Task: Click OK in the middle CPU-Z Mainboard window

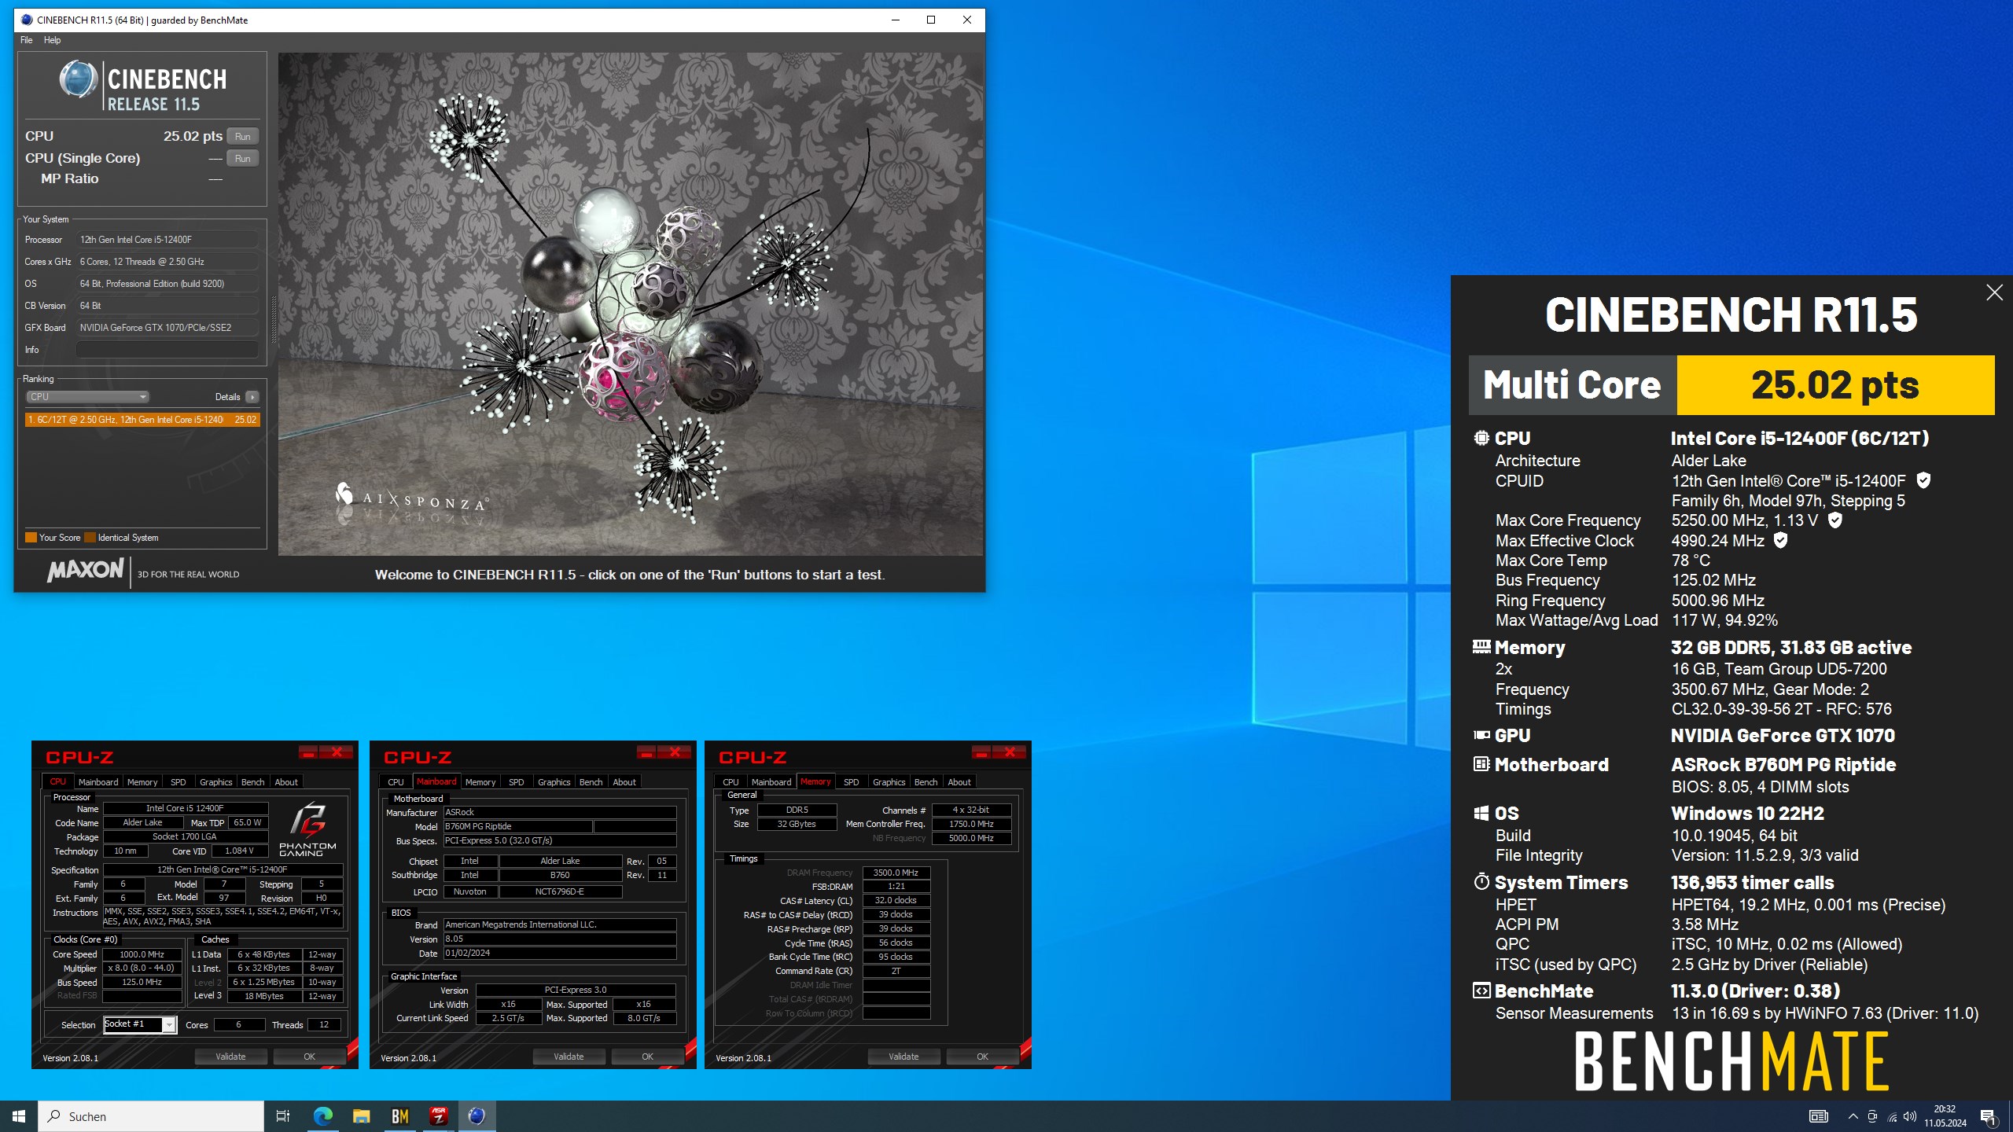Action: [x=647, y=1057]
